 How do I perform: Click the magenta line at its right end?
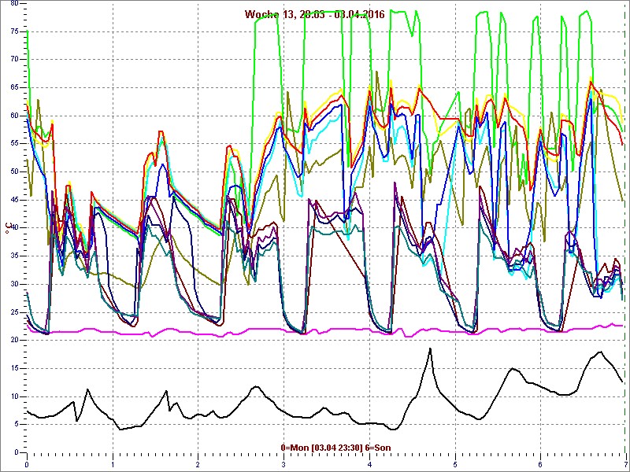pos(622,326)
